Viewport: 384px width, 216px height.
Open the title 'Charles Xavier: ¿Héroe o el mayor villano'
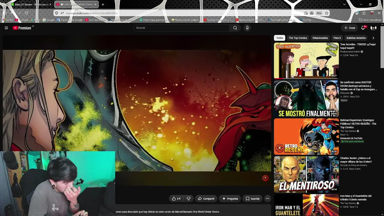(x=356, y=160)
